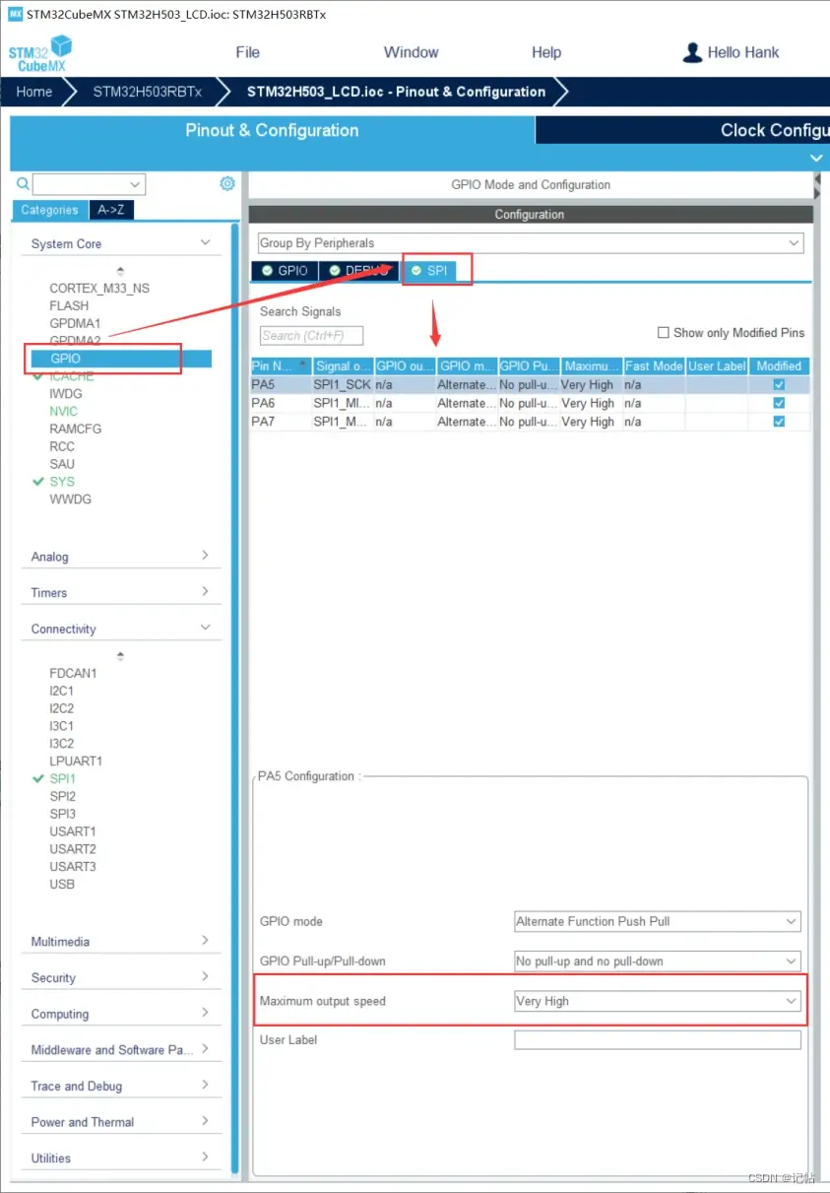The height and width of the screenshot is (1193, 830).
Task: Sort by the Fast Mode column header
Action: [x=654, y=365]
